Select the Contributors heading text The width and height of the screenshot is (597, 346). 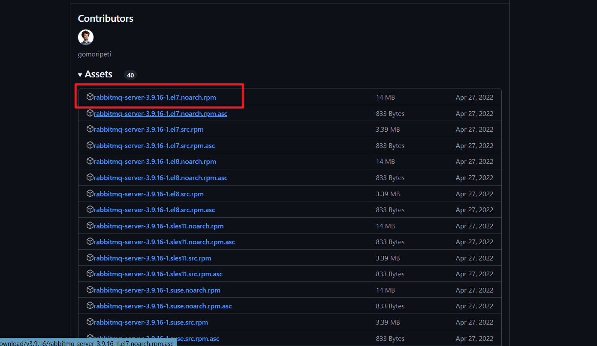(x=106, y=19)
